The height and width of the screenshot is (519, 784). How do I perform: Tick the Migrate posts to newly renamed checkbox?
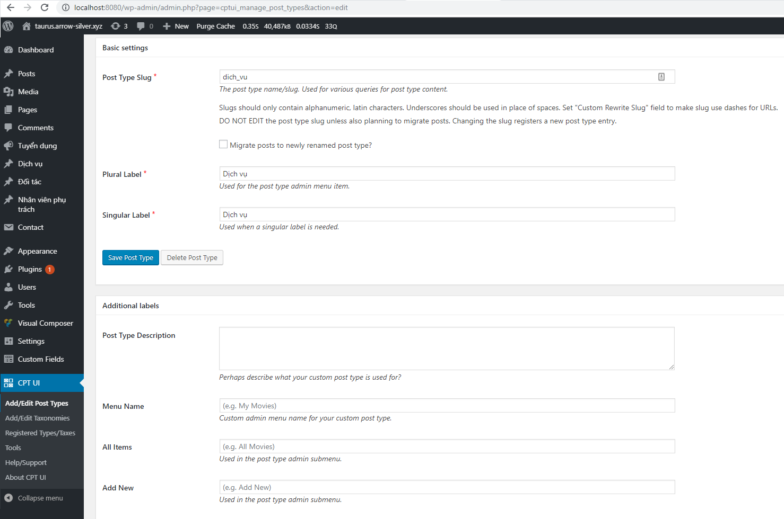(223, 144)
